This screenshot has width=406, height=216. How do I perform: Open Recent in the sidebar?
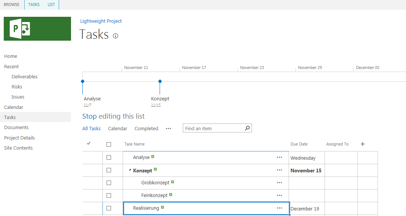(11, 67)
